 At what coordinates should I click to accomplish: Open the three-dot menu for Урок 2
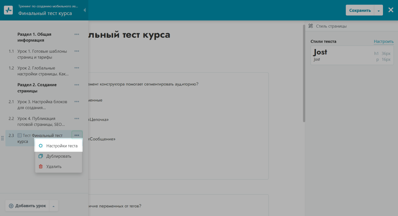coord(77,68)
